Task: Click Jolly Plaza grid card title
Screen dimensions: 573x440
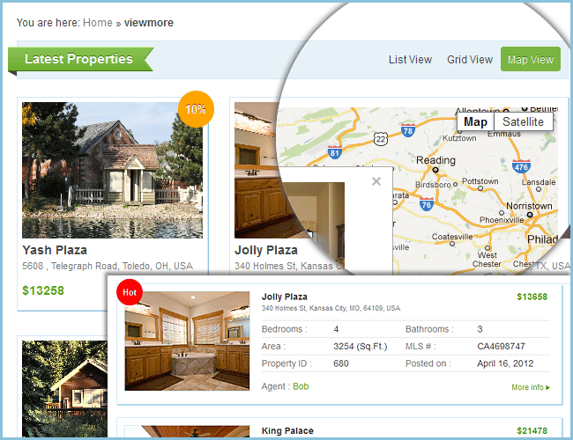Action: click(x=266, y=250)
